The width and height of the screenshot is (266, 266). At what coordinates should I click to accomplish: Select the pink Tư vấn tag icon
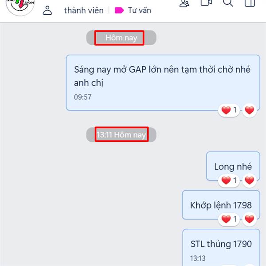119,10
